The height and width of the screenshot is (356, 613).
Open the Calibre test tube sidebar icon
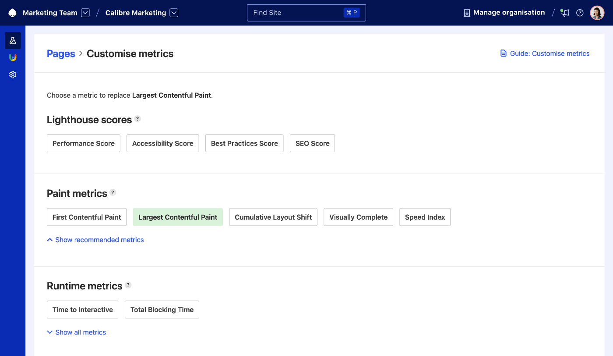pos(12,40)
